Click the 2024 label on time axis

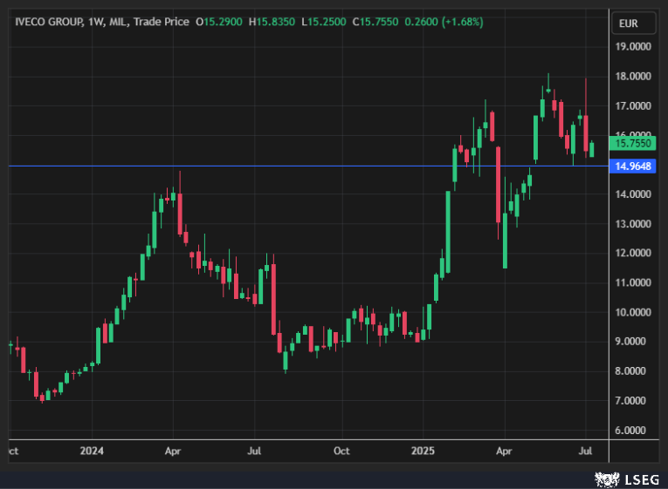click(x=92, y=451)
